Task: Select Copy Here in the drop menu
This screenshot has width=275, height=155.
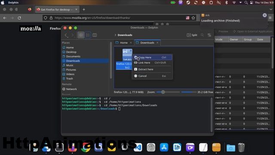Action: pyautogui.click(x=152, y=57)
